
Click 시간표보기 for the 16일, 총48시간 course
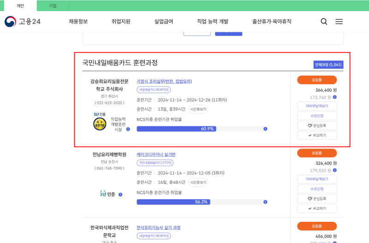pyautogui.click(x=198, y=183)
